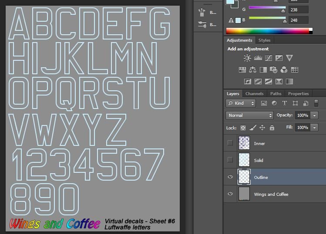326x234 pixels.
Task: Select the Inner layer name
Action: pyautogui.click(x=259, y=143)
